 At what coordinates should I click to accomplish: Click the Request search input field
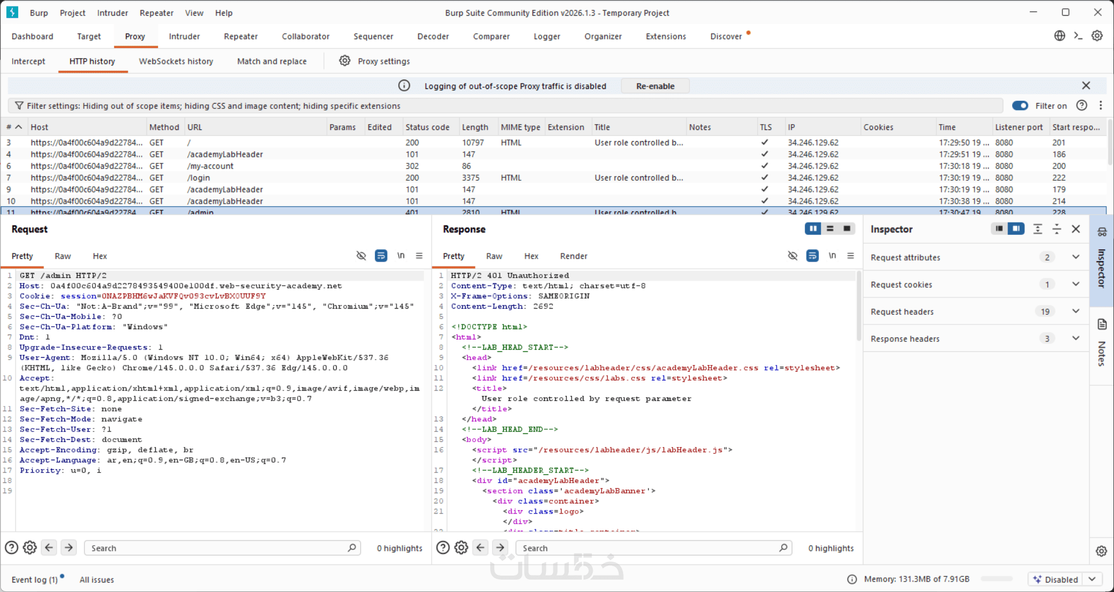tap(222, 547)
